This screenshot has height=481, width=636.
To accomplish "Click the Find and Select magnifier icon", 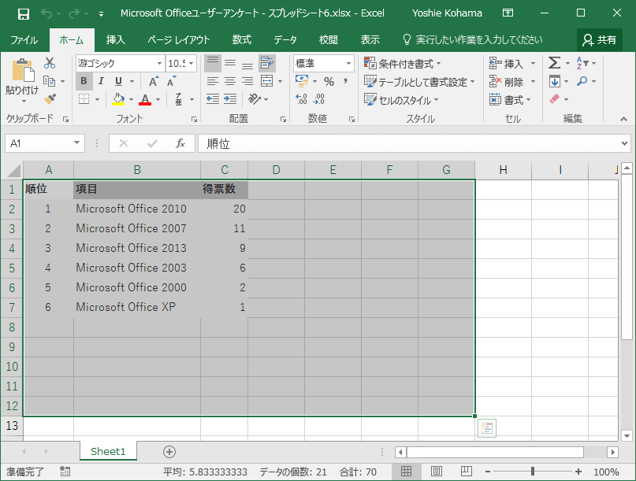I will point(582,81).
